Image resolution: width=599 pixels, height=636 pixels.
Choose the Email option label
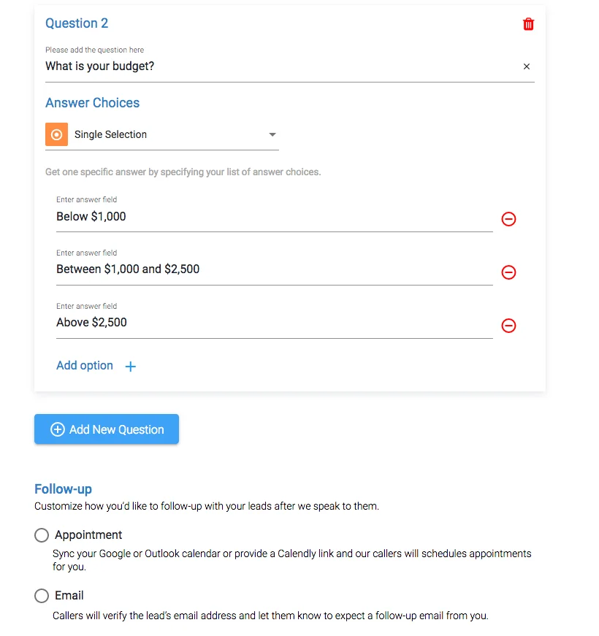coord(69,596)
